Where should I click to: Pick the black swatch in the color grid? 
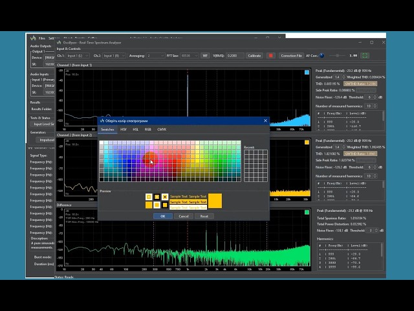click(x=102, y=179)
